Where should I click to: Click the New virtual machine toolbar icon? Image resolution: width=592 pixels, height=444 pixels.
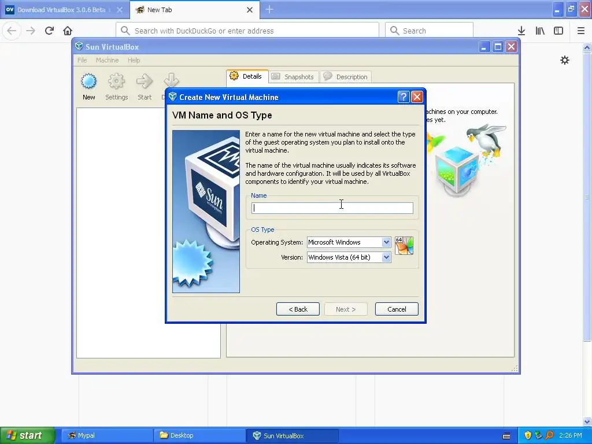click(x=88, y=81)
